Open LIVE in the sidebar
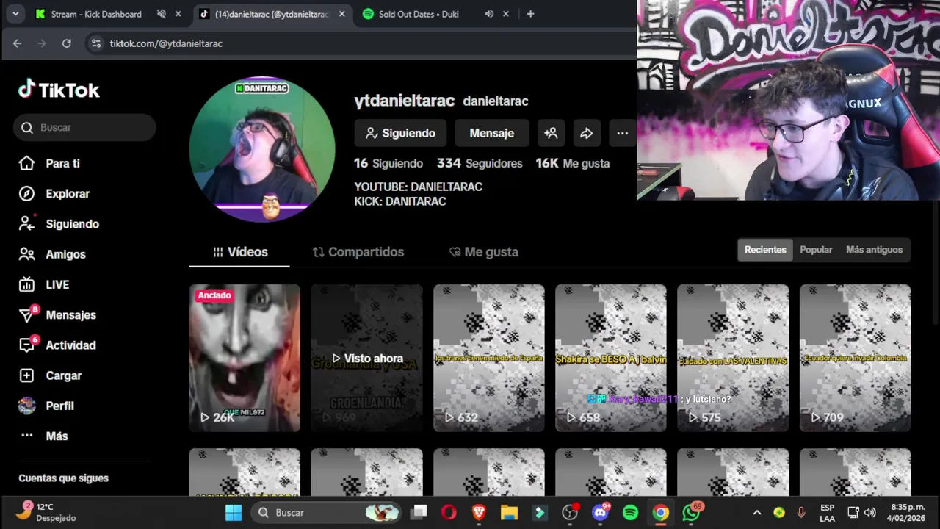The width and height of the screenshot is (940, 529). (x=44, y=284)
